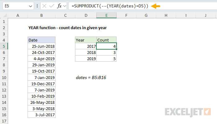Viewport: 217px width, 124px height.
Task: Open the Name Box dropdown arrow
Action: [30, 6]
